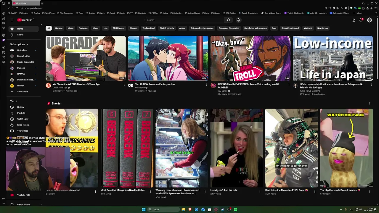This screenshot has height=213, width=379.
Task: Open File Explorer from the taskbar
Action: (183, 209)
